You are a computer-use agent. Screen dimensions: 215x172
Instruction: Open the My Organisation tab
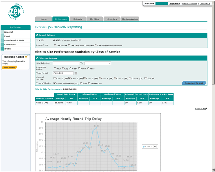130,19
